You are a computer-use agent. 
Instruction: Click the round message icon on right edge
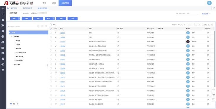pyautogui.click(x=214, y=94)
